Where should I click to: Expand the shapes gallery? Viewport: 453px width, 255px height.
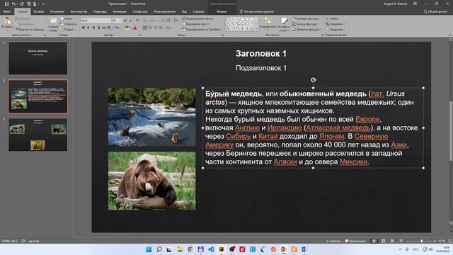pyautogui.click(x=256, y=29)
